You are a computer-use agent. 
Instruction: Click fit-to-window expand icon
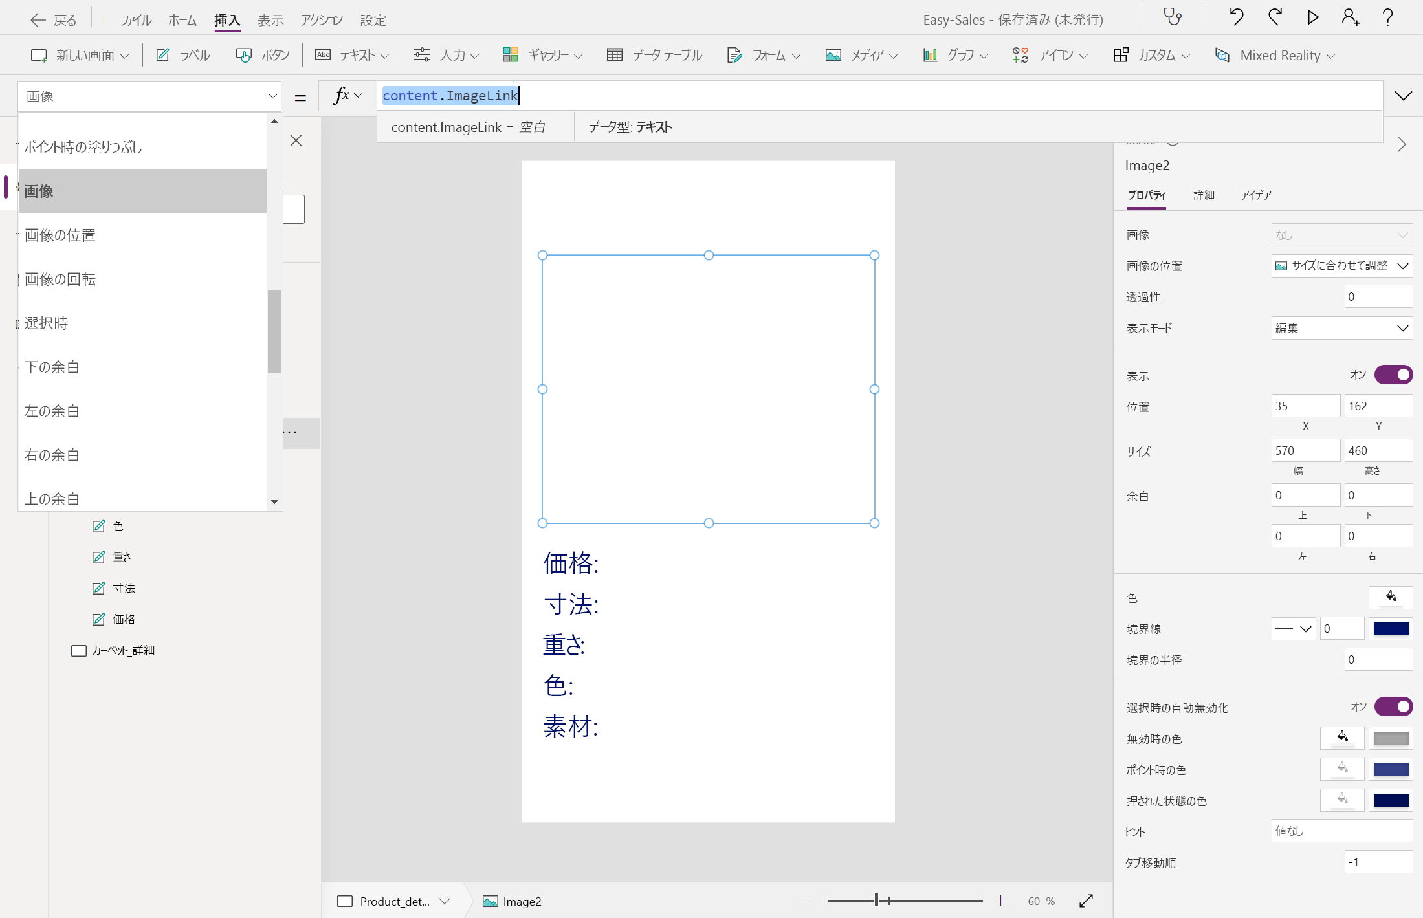[x=1087, y=901]
